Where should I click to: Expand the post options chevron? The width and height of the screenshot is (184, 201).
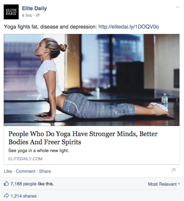click(x=178, y=7)
